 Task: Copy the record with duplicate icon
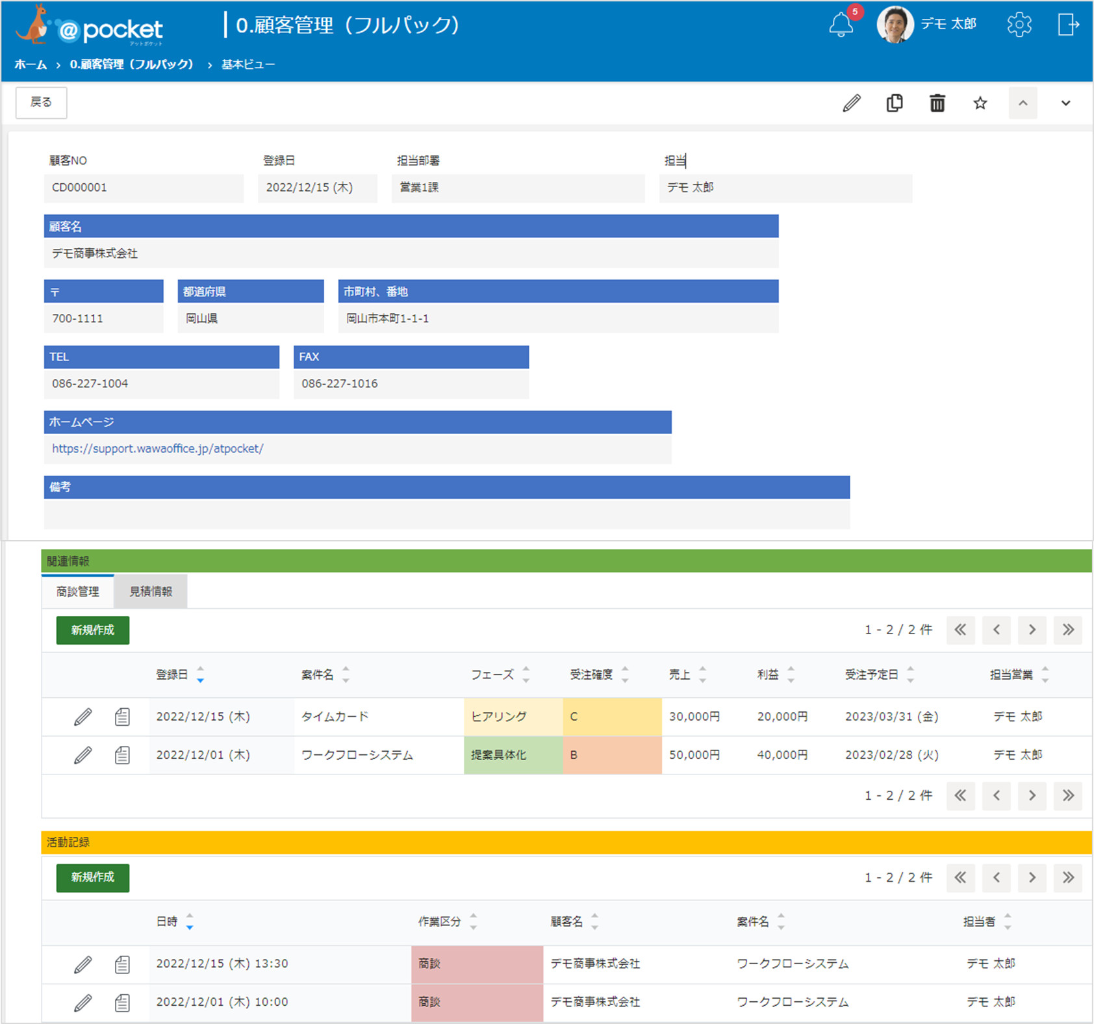point(895,103)
